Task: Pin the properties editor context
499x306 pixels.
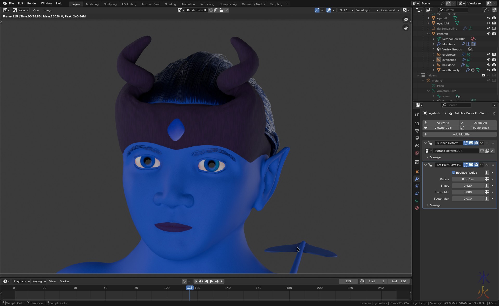Action: click(494, 113)
